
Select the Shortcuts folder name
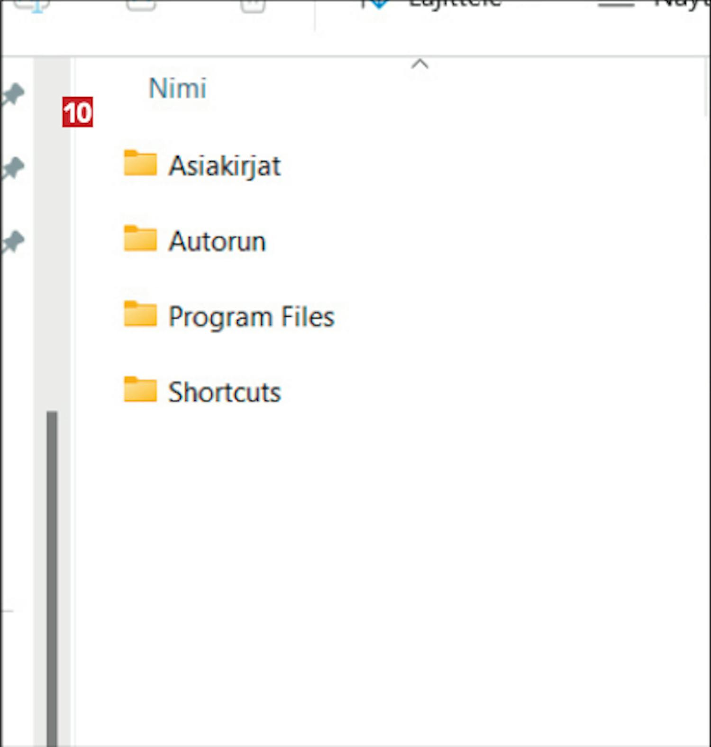tap(225, 392)
